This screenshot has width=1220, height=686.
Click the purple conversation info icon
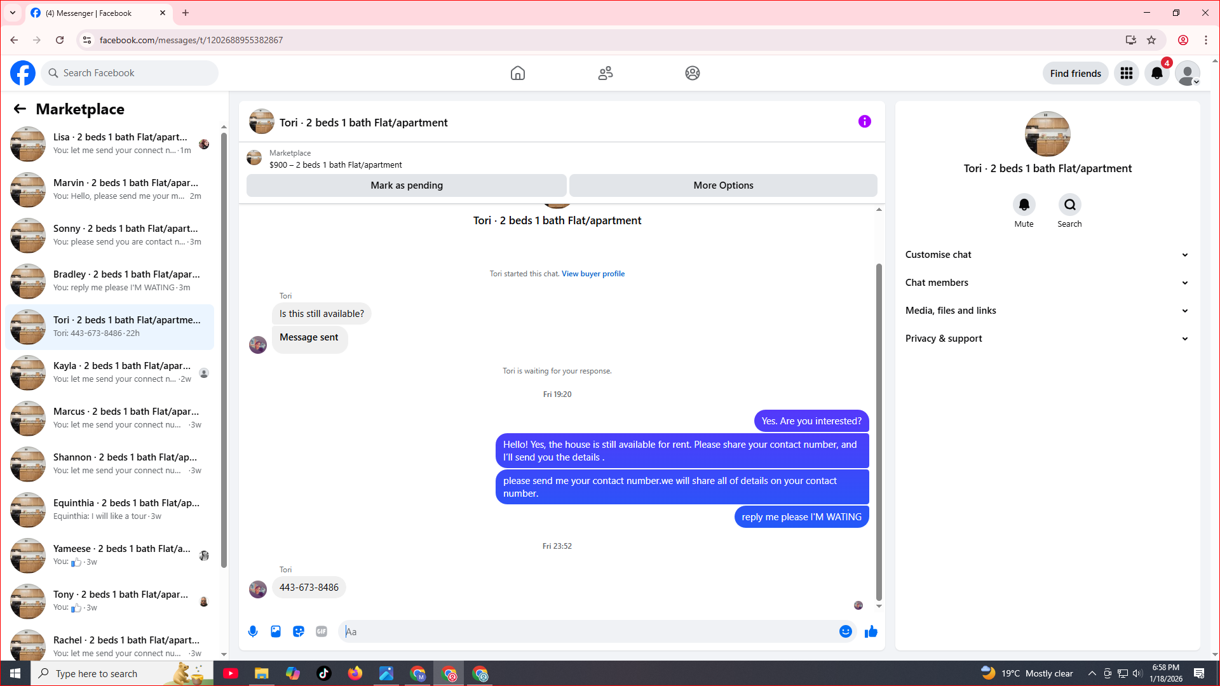pyautogui.click(x=864, y=121)
